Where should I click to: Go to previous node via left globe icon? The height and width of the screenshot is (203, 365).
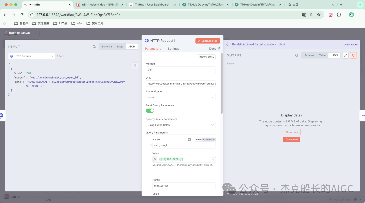click(x=1, y=115)
